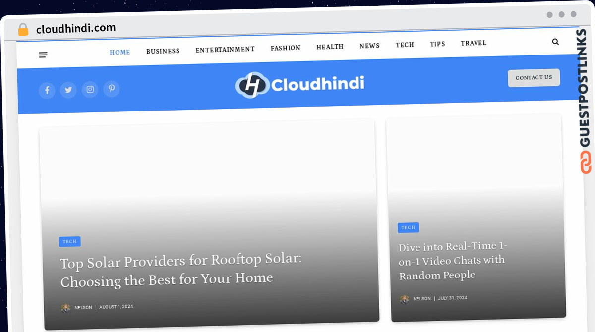Click the Contact Us button
The height and width of the screenshot is (332, 595).
coord(534,78)
